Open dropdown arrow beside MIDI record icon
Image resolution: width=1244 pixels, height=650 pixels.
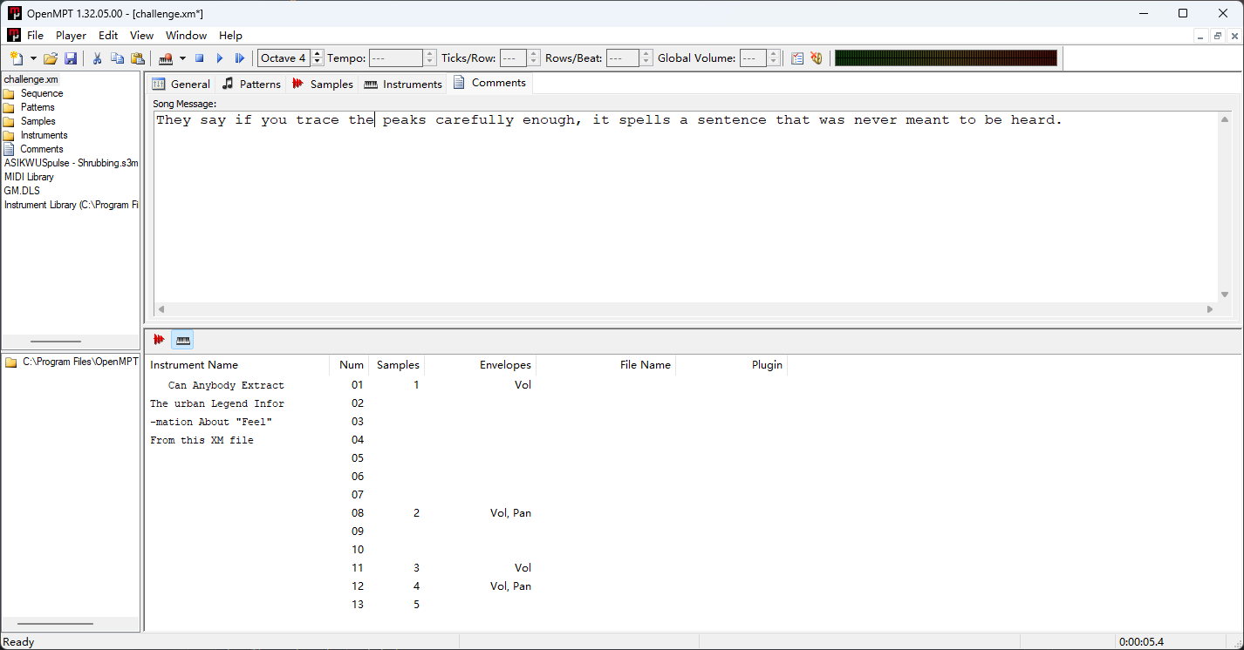click(182, 58)
